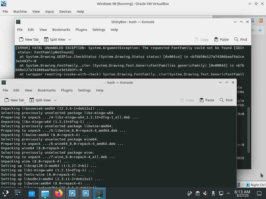This screenshot has width=266, height=199.
Task: Open Plugins menu in ShittyBox Konsole window
Action: click(81, 30)
